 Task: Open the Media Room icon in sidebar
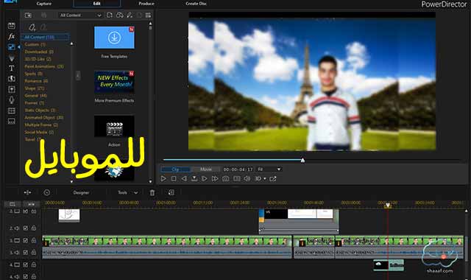coord(12,26)
